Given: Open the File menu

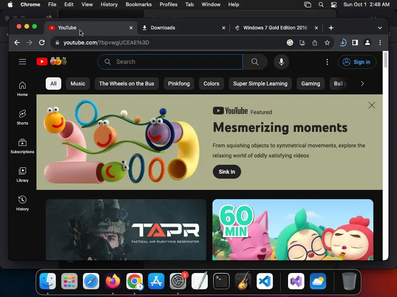Looking at the screenshot, I should [x=52, y=5].
